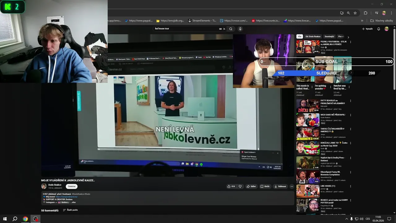The image size is (396, 223).
Task: Select the Od: Dodo Reakce chip
Action: coord(313,37)
